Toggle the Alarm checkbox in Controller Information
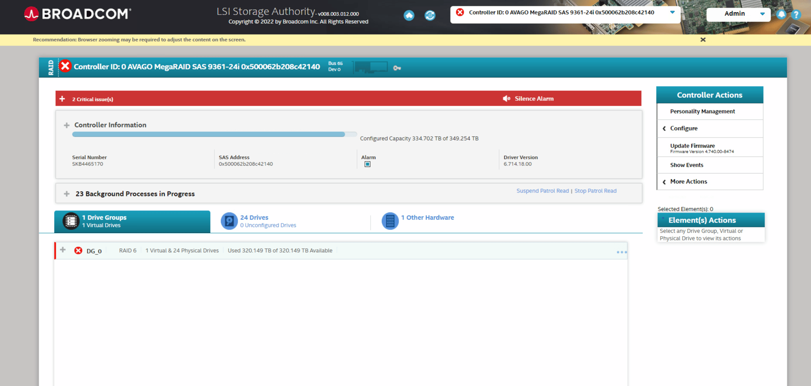811x386 pixels. 367,164
